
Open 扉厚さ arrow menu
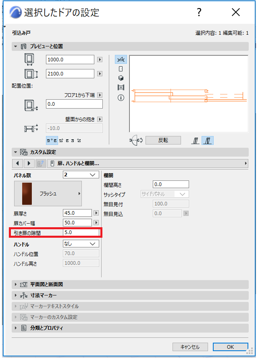pos(96,213)
